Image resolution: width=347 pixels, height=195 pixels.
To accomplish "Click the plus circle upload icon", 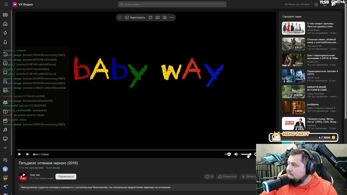I will [x=316, y=4].
